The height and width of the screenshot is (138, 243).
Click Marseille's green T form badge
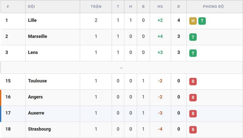(193, 37)
